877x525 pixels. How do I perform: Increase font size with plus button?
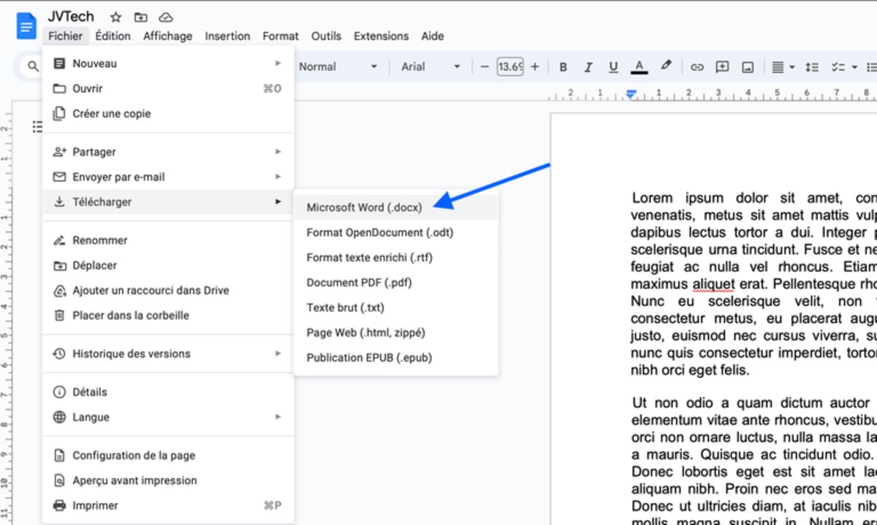tap(535, 67)
